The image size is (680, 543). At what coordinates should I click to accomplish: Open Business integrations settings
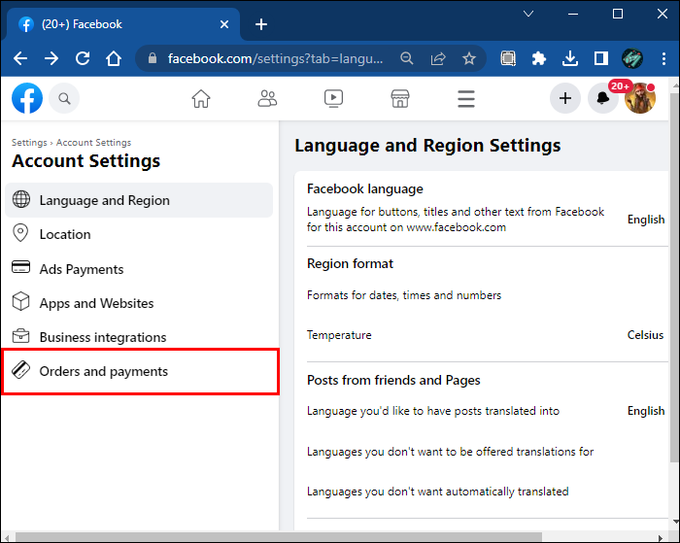(x=103, y=337)
